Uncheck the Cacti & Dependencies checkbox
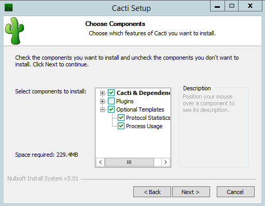 coord(111,93)
